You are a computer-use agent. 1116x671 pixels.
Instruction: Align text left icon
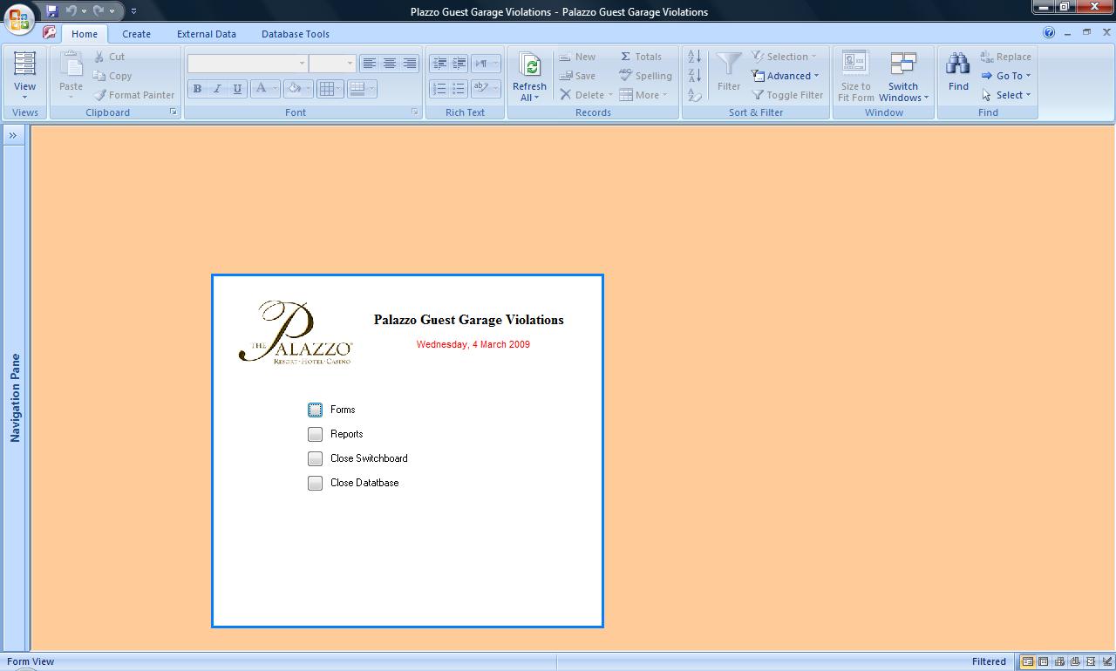(x=370, y=63)
